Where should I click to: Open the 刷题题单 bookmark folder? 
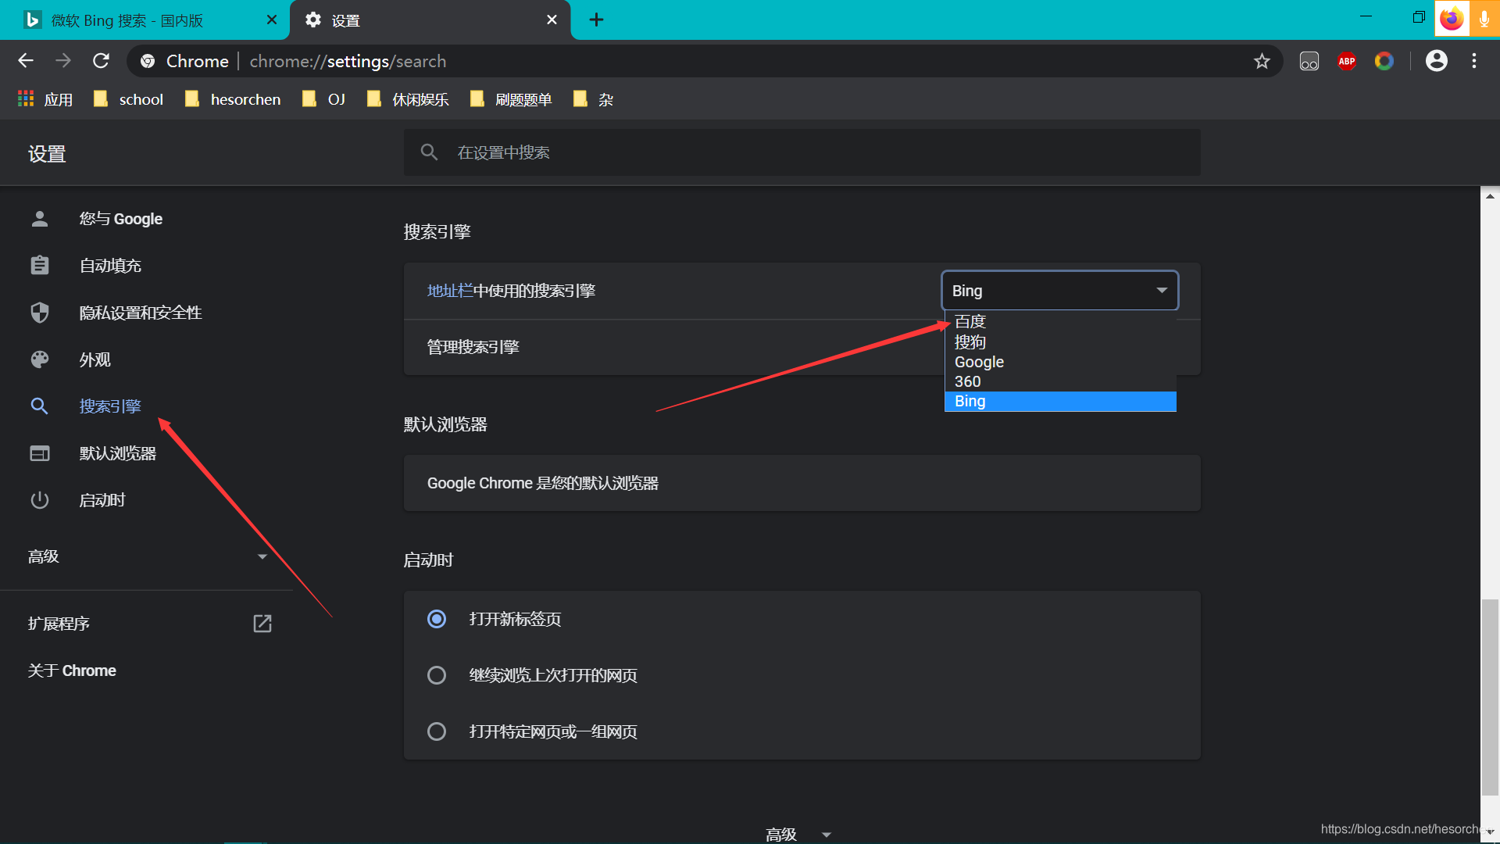point(510,99)
